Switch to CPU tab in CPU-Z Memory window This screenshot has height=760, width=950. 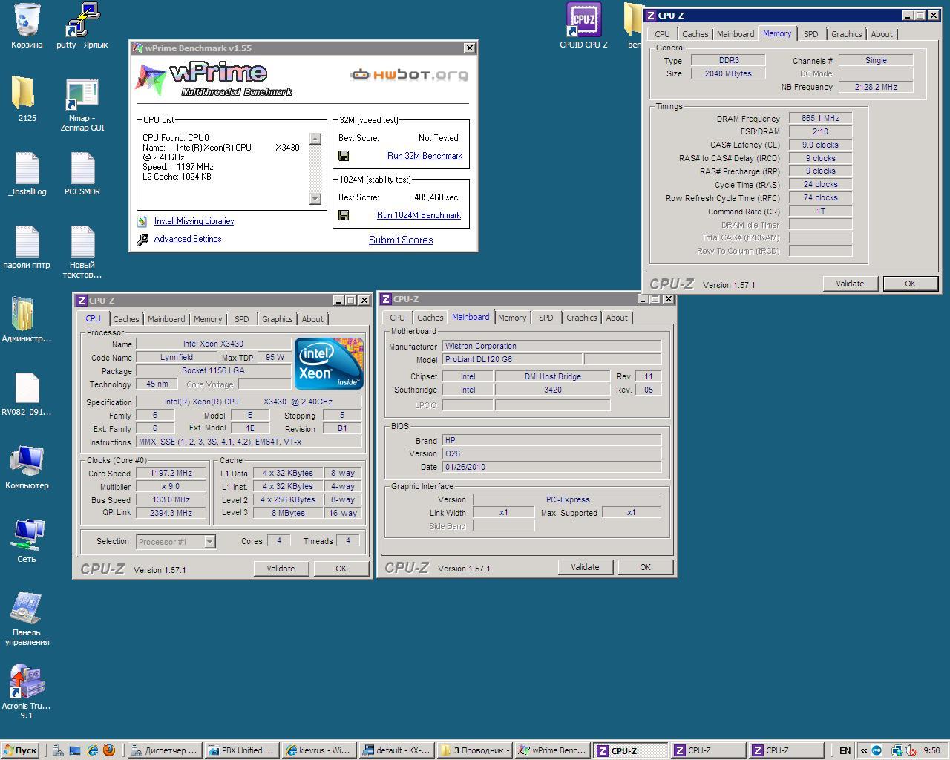pyautogui.click(x=662, y=34)
